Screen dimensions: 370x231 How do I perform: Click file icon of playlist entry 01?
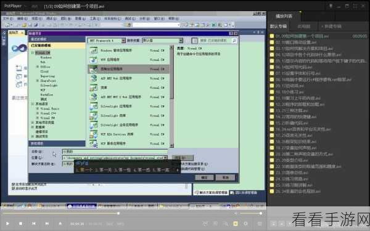pyautogui.click(x=272, y=36)
